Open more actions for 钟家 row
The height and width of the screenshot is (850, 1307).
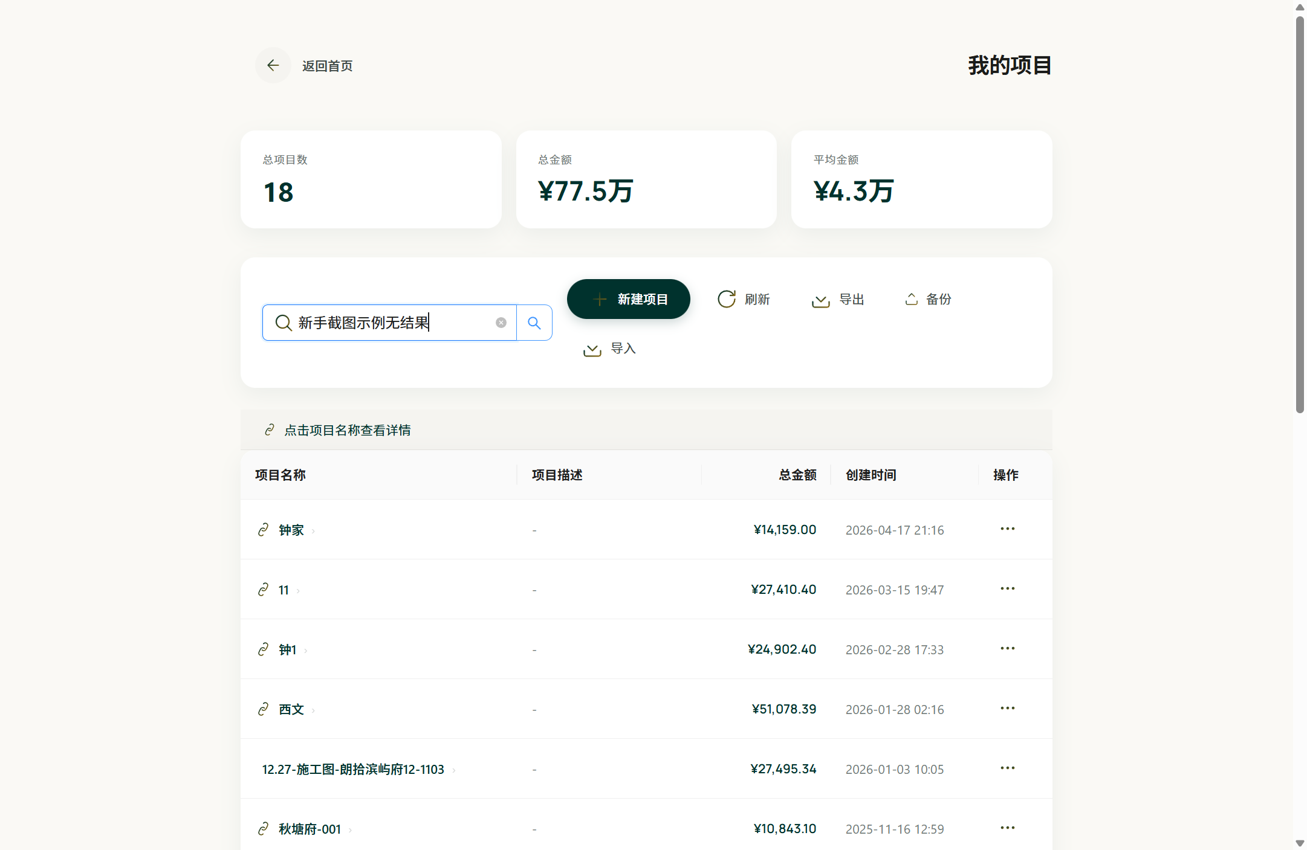[1007, 529]
